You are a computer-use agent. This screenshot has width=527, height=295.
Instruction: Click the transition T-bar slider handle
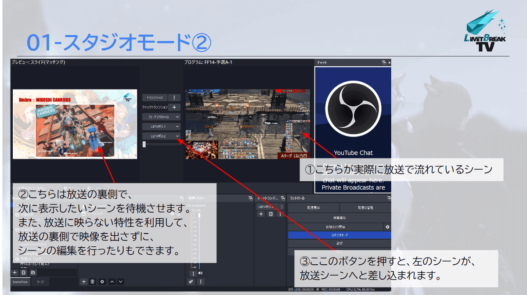point(144,144)
